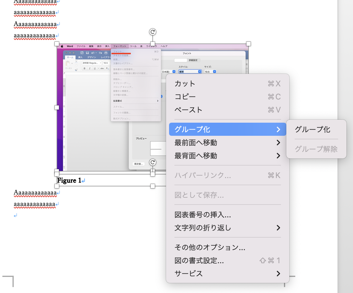
Task: Open その他のオプション... from the context menu
Action: coord(228,247)
